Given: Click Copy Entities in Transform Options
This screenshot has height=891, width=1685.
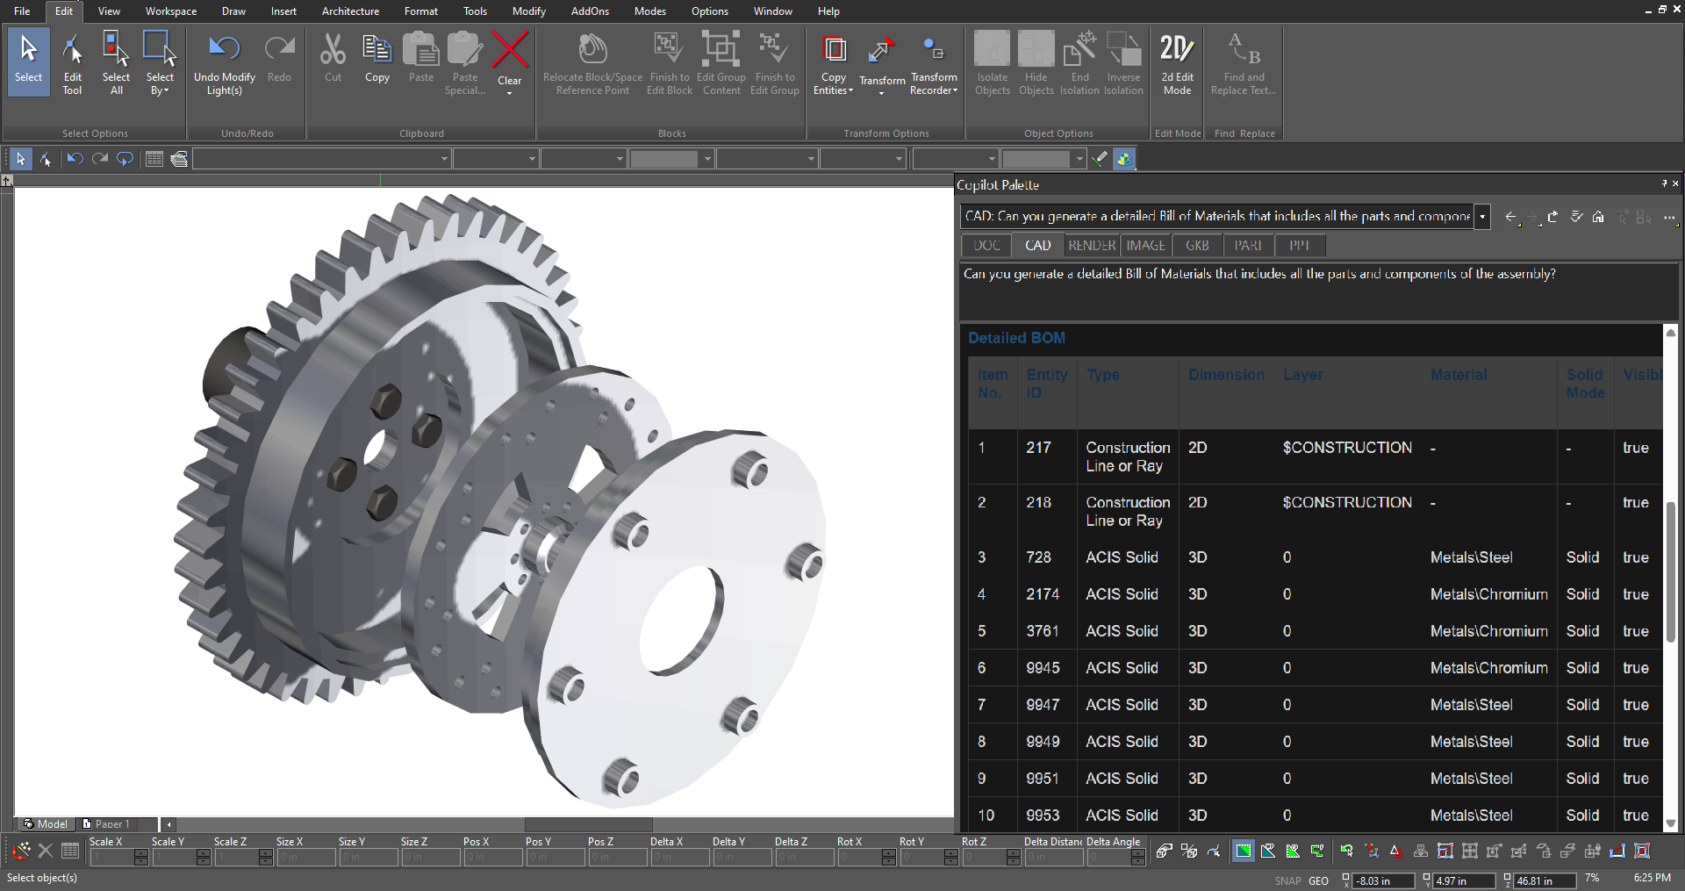Looking at the screenshot, I should (834, 63).
